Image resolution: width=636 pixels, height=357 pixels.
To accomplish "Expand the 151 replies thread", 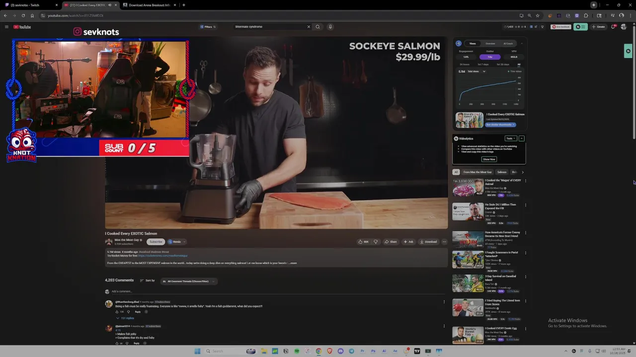I will 125,318.
